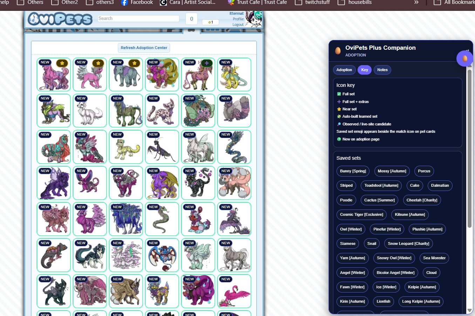The height and width of the screenshot is (316, 475).
Task: Click the star badge on the pink winged wolf
Action: pyautogui.click(x=98, y=63)
